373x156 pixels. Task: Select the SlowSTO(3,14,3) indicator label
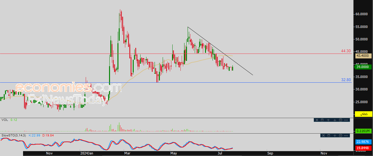(14, 135)
